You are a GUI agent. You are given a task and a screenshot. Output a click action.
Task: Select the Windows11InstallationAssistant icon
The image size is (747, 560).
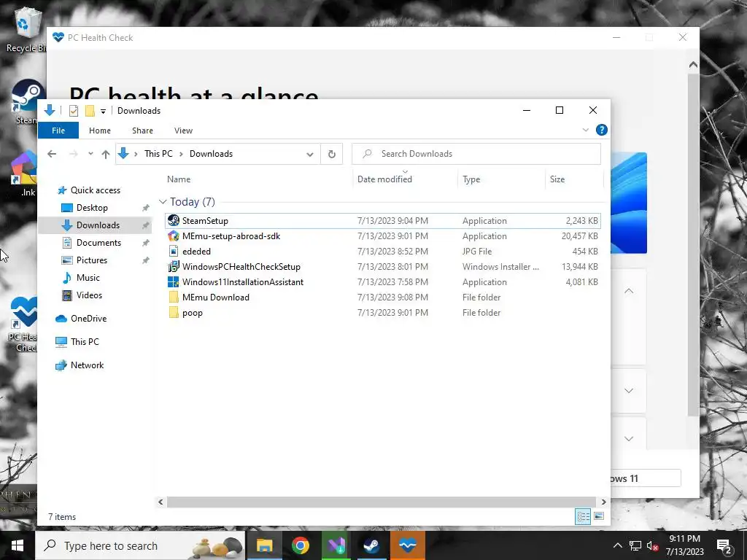pyautogui.click(x=174, y=282)
